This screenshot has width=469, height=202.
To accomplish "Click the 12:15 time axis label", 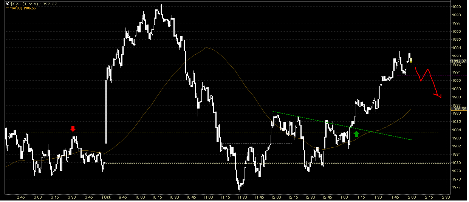I will click(x=293, y=197).
